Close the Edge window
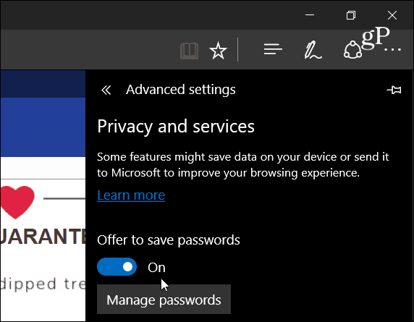Image resolution: width=414 pixels, height=322 pixels. pyautogui.click(x=392, y=15)
